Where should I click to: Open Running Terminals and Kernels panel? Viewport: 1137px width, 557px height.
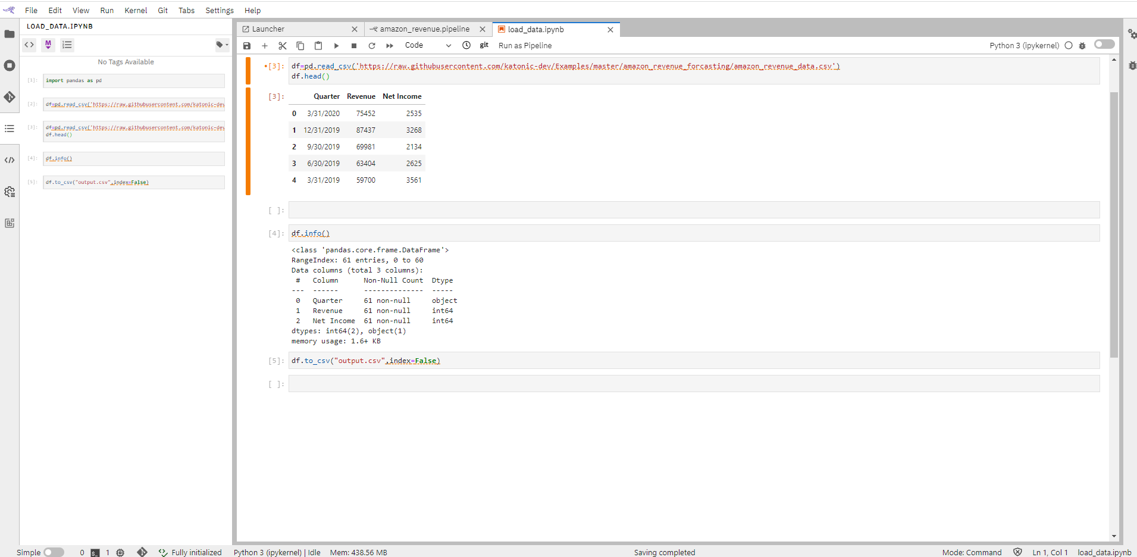coord(10,65)
